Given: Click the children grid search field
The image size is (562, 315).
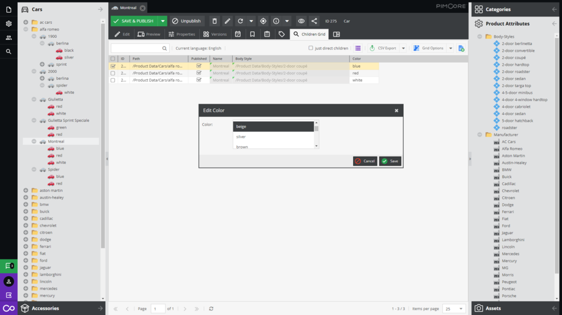Looking at the screenshot, I should 136,48.
